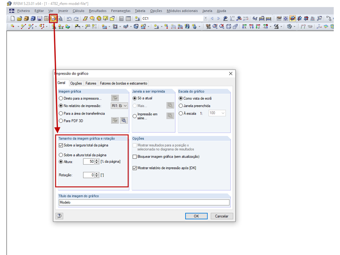Expand dropdown arrow next to -X view icon
The image size is (340, 255).
click(x=270, y=26)
